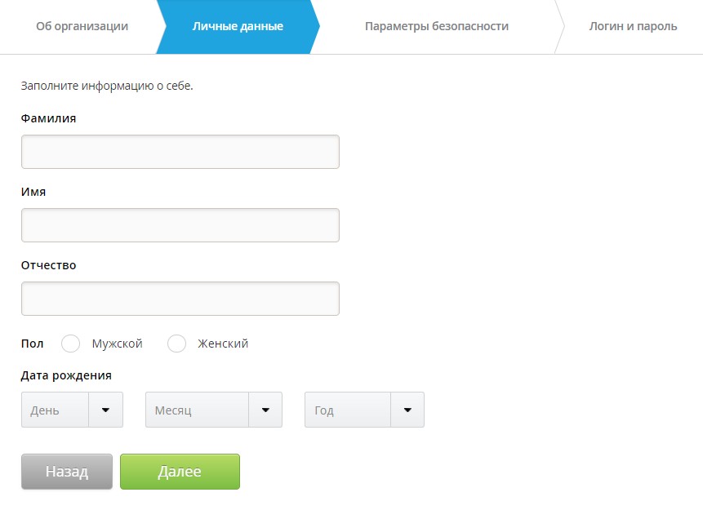
Task: Switch to the Логин и пароль step
Action: [x=633, y=26]
